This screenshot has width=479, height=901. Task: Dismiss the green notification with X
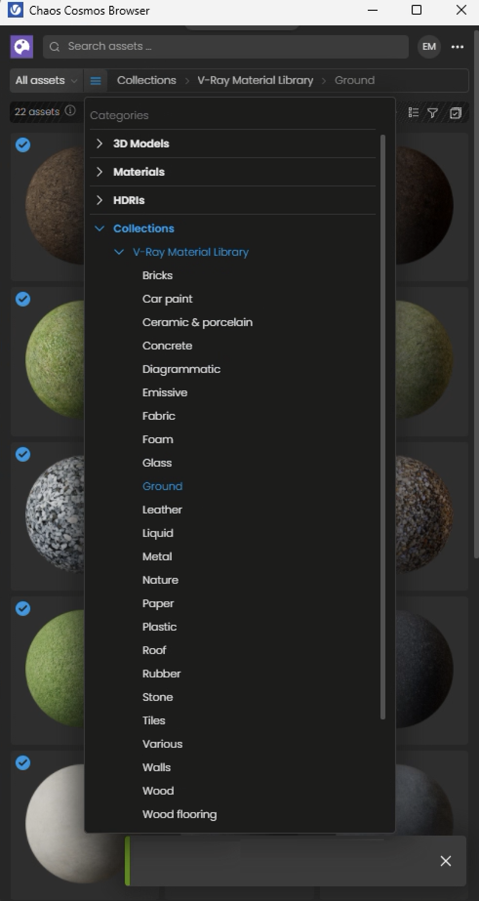tap(446, 861)
